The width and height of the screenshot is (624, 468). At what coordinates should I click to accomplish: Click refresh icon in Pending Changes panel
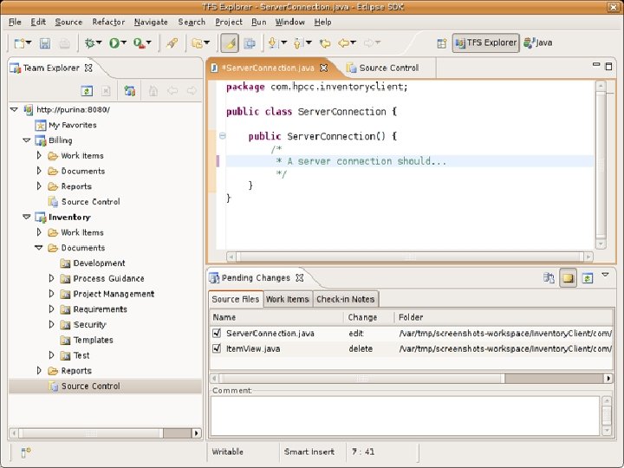point(588,278)
